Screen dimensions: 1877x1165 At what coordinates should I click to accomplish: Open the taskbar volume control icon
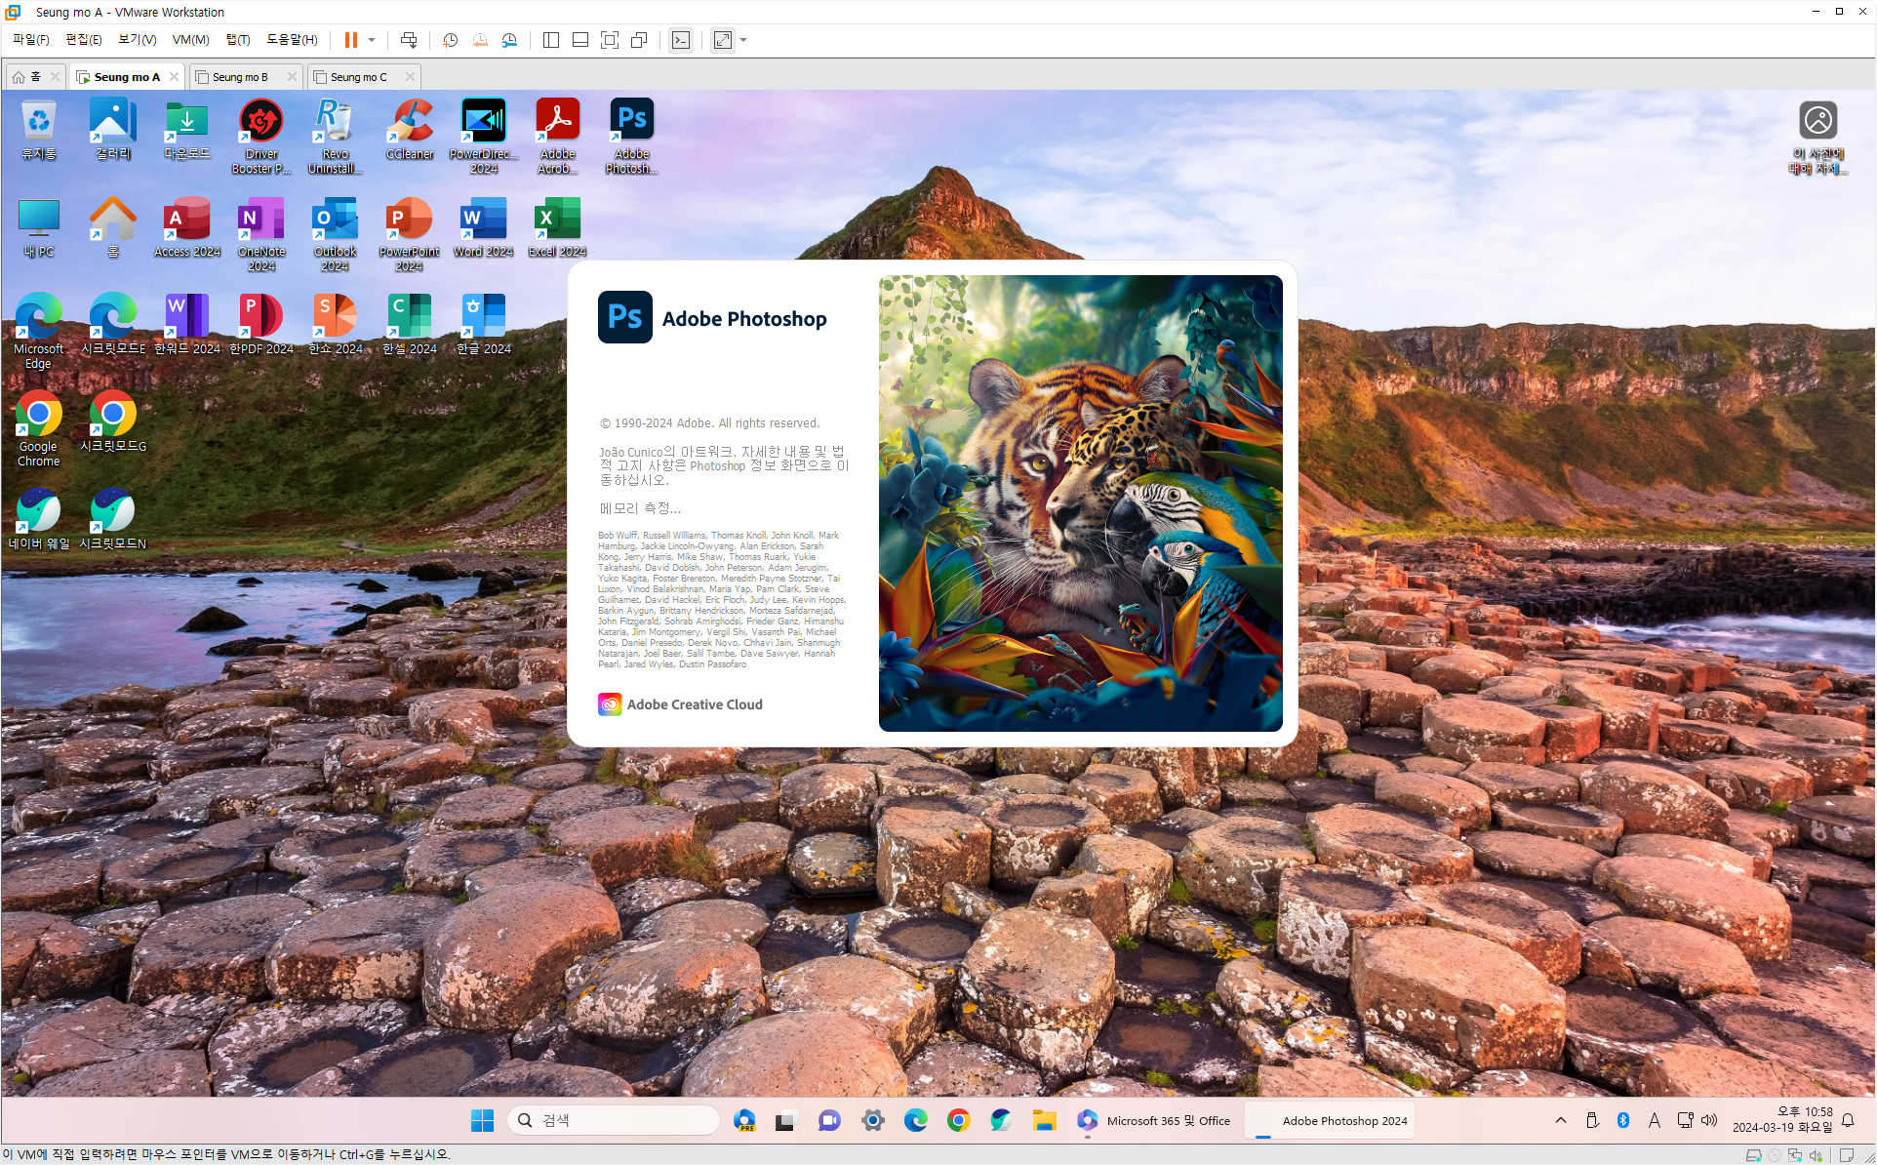[1709, 1120]
